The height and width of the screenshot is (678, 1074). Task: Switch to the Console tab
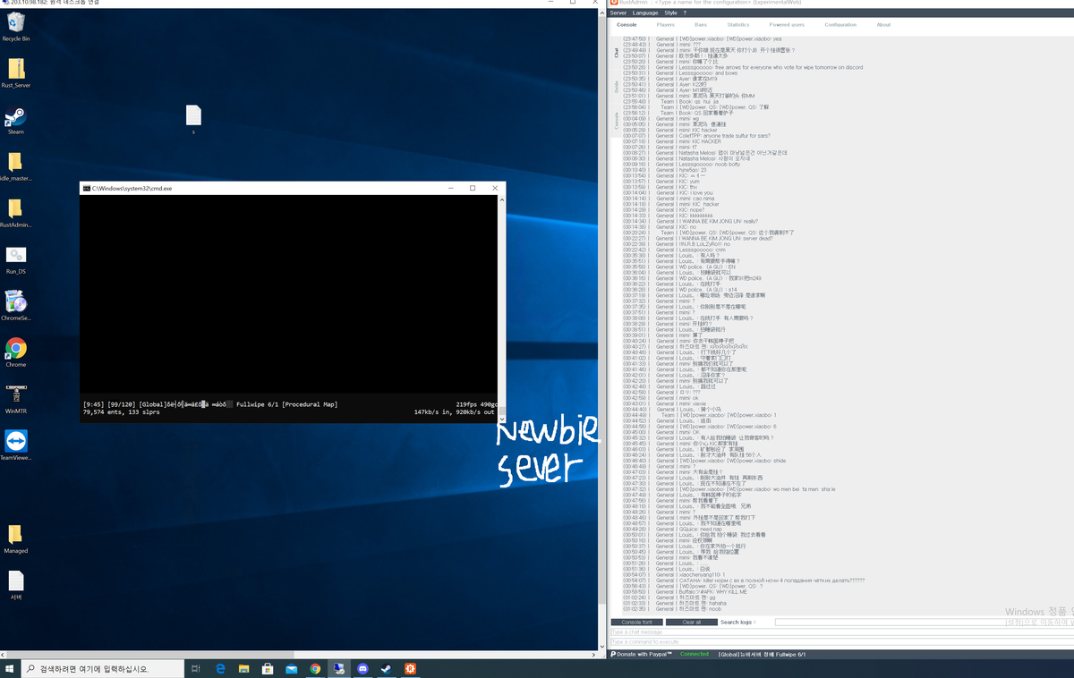pyautogui.click(x=626, y=25)
